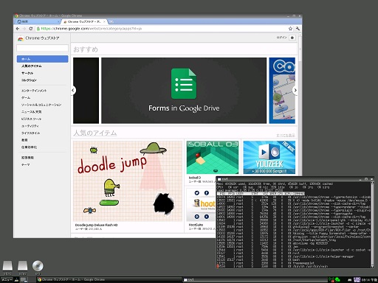Open the ゲーム category in sidebar
This screenshot has height=283, width=378.
coord(26,97)
